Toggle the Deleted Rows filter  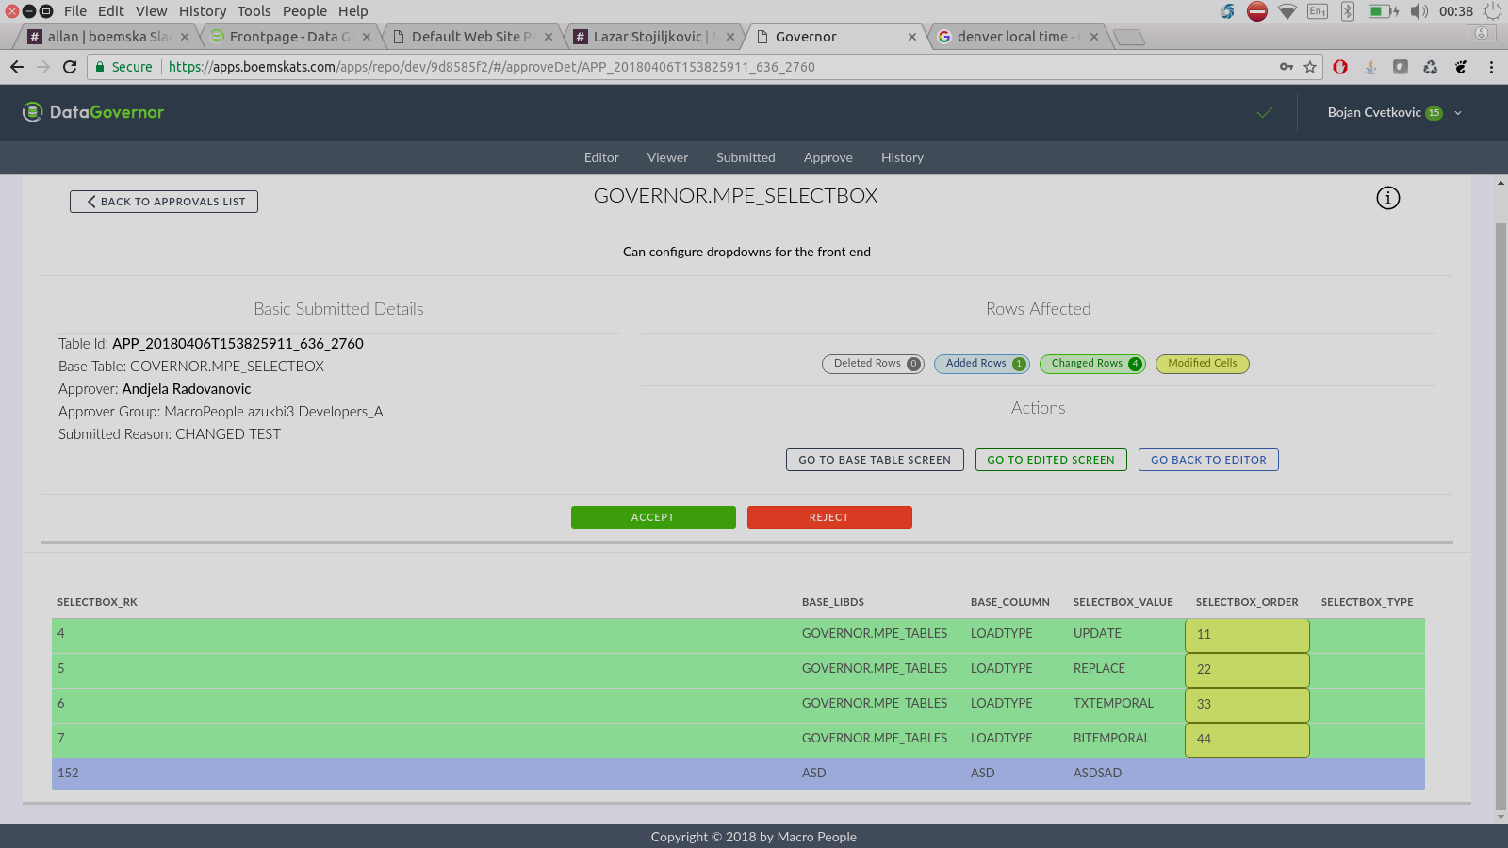[x=873, y=364]
